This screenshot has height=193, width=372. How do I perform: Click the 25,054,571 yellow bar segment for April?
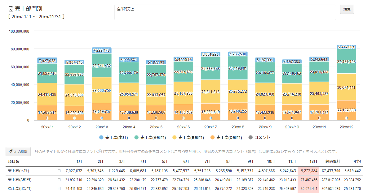[x=129, y=94]
